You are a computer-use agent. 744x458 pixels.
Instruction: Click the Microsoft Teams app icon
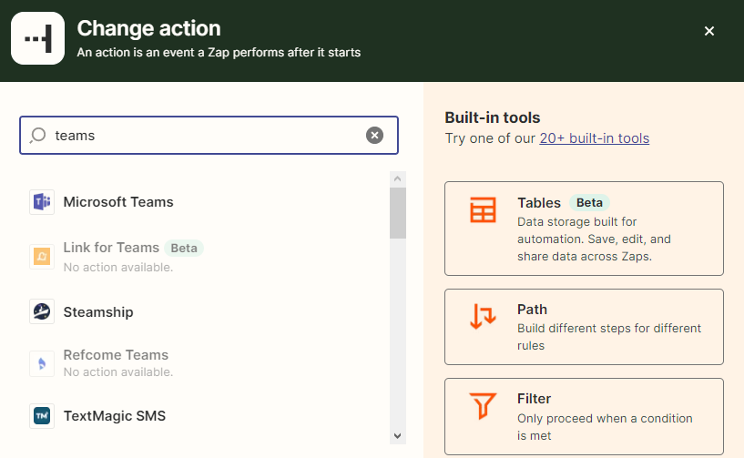click(x=42, y=202)
